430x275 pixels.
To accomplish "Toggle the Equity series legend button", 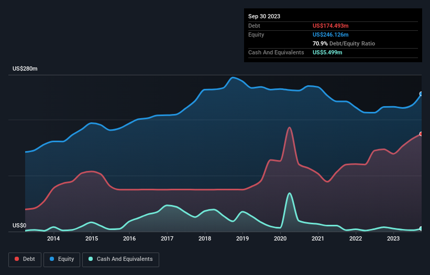I will click(62, 259).
